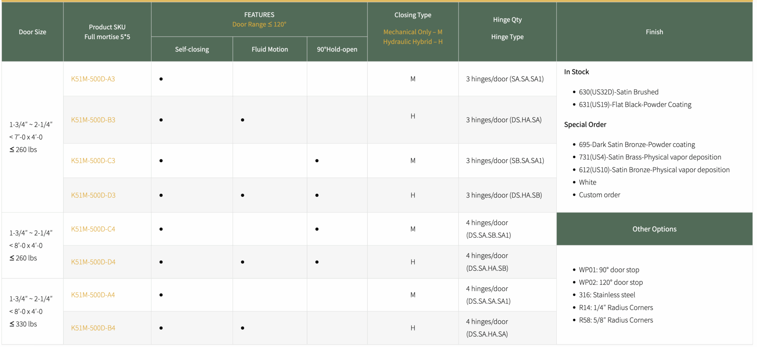Click closing type H in K51M-500D-B3 row
The height and width of the screenshot is (347, 757).
tap(413, 116)
